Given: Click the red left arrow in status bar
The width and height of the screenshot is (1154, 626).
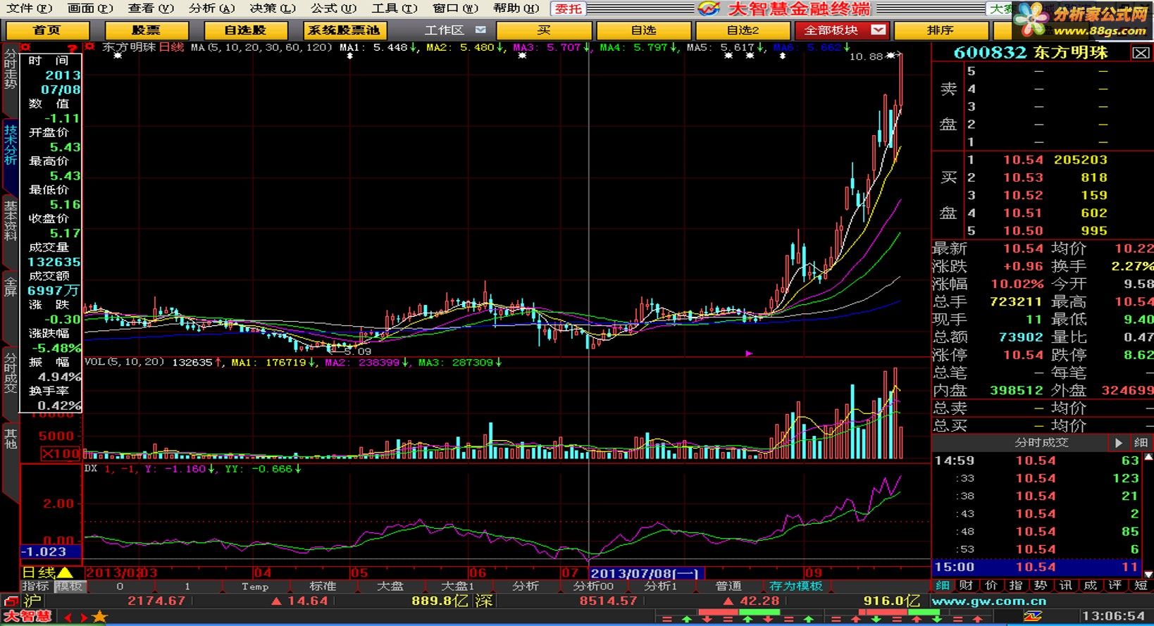Looking at the screenshot, I should [x=68, y=618].
